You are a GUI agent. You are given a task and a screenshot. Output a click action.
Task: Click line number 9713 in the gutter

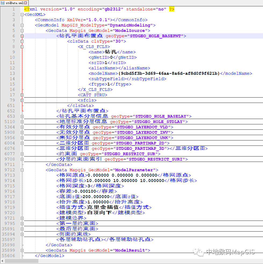10,175
